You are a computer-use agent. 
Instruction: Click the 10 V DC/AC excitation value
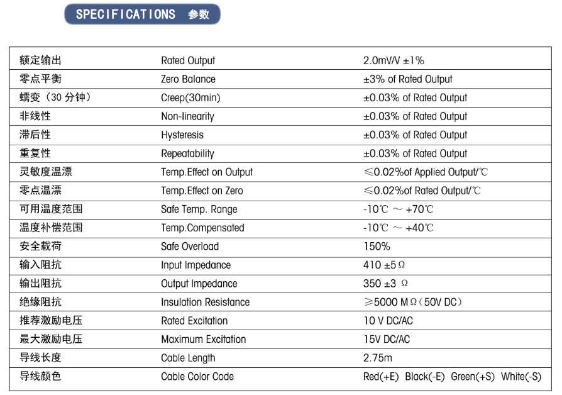tap(388, 321)
